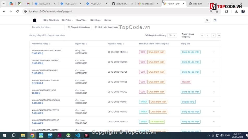Open actions menu for order VANHOANSTORE882733YB

[x=214, y=112]
